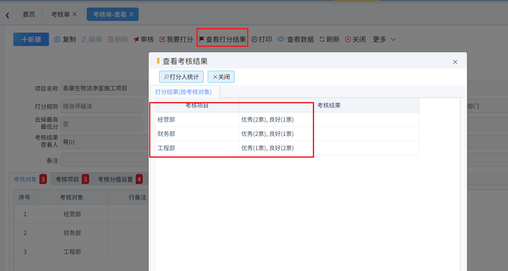Close the 考核单-查看 tab with its X
Viewport: 508px width, 271px height.
point(131,14)
